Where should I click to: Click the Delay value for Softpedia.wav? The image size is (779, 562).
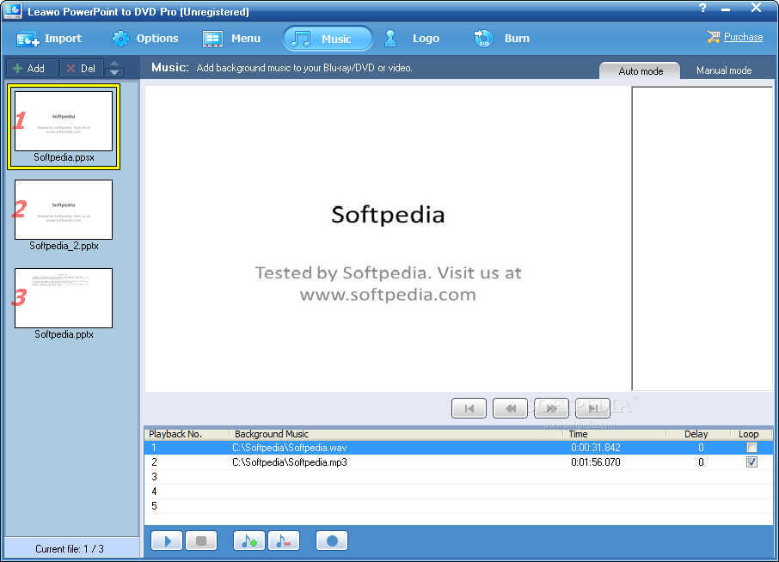701,448
